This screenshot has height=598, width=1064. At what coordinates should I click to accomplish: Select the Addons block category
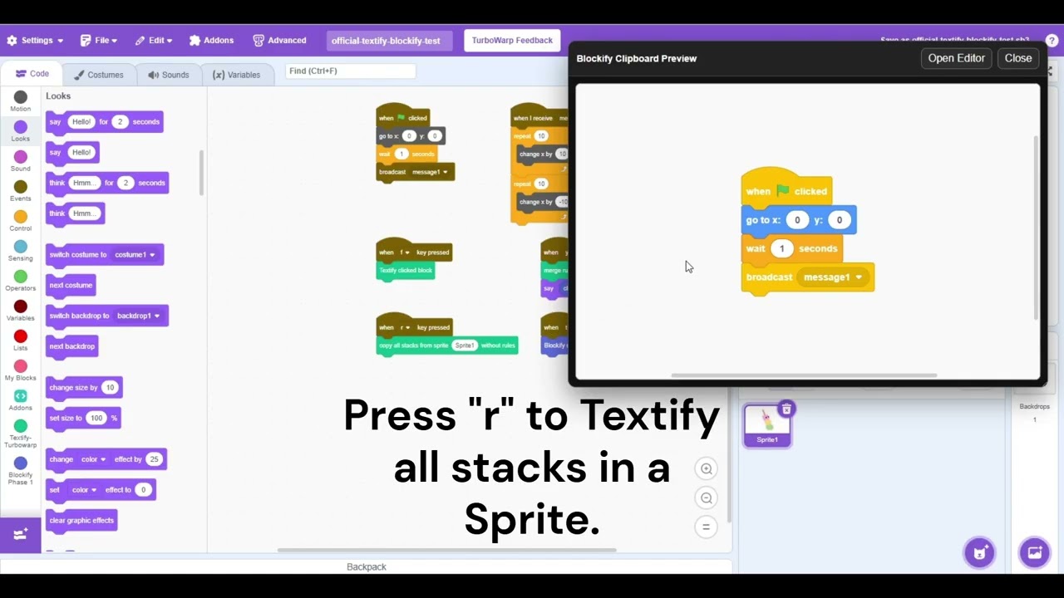point(21,400)
